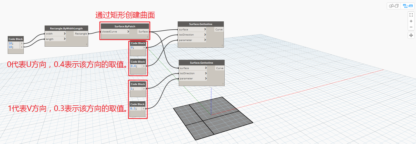The image size is (416, 144).
Task: Click surface input of upper Surface.GetIsoline
Action: point(191,29)
